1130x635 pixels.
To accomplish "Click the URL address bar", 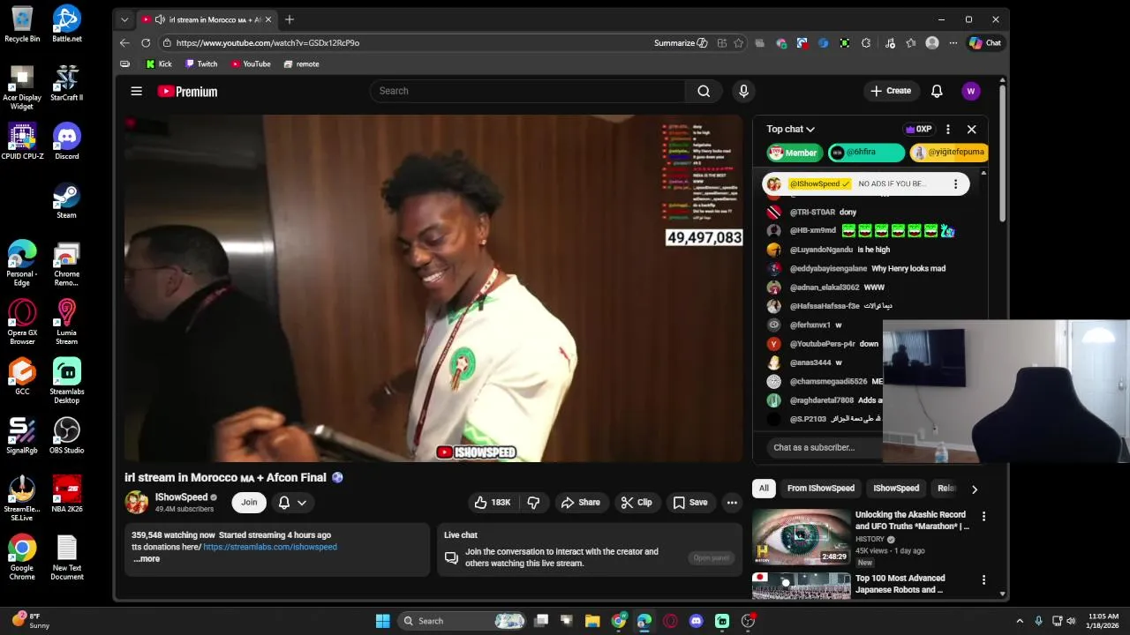I will (x=406, y=42).
